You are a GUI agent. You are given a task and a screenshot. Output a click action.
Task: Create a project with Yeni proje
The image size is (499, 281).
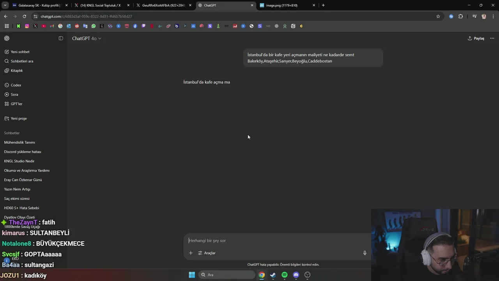tap(19, 118)
